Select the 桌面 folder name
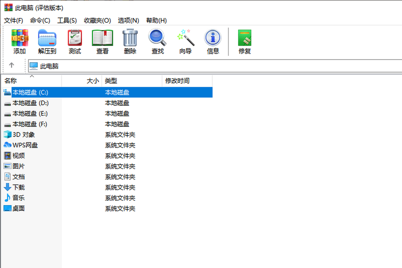 pyautogui.click(x=19, y=208)
